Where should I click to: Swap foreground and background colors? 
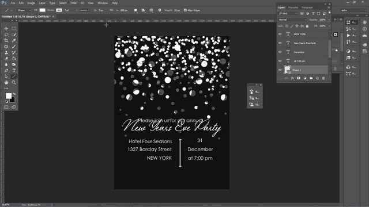[x=14, y=94]
